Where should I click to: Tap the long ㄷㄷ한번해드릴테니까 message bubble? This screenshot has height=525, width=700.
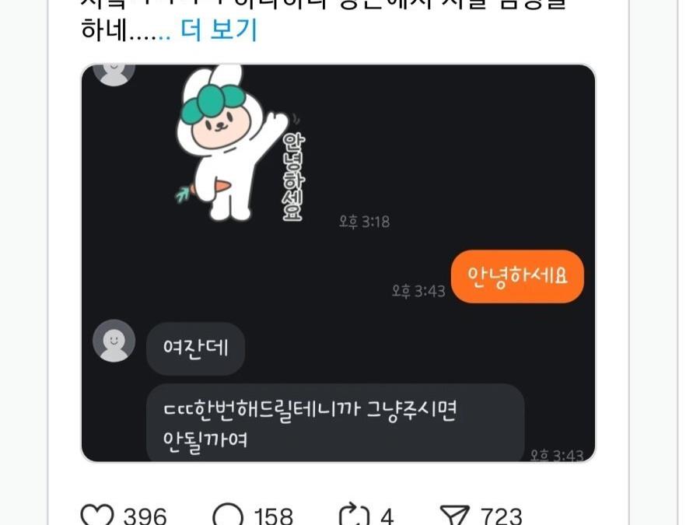coord(334,422)
